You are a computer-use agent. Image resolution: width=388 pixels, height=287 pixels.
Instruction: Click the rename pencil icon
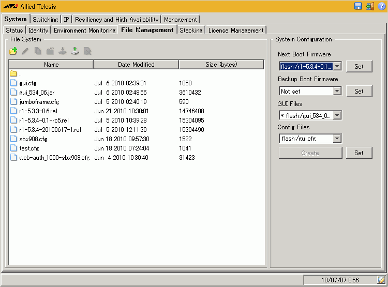pos(25,51)
